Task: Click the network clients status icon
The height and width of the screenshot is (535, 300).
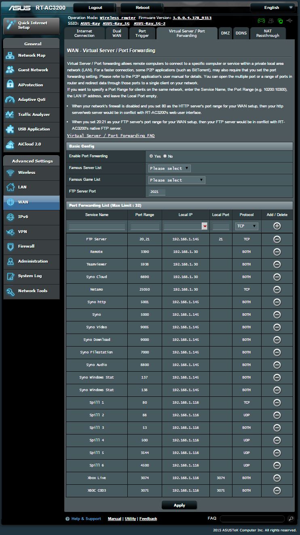Action: [x=271, y=21]
